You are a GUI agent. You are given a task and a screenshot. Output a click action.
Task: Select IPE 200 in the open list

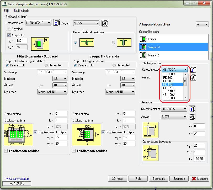click(173, 81)
